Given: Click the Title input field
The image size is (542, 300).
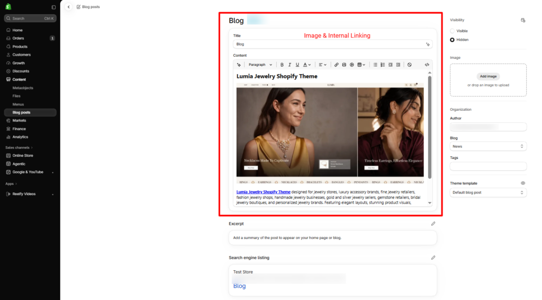Looking at the screenshot, I should tap(332, 45).
